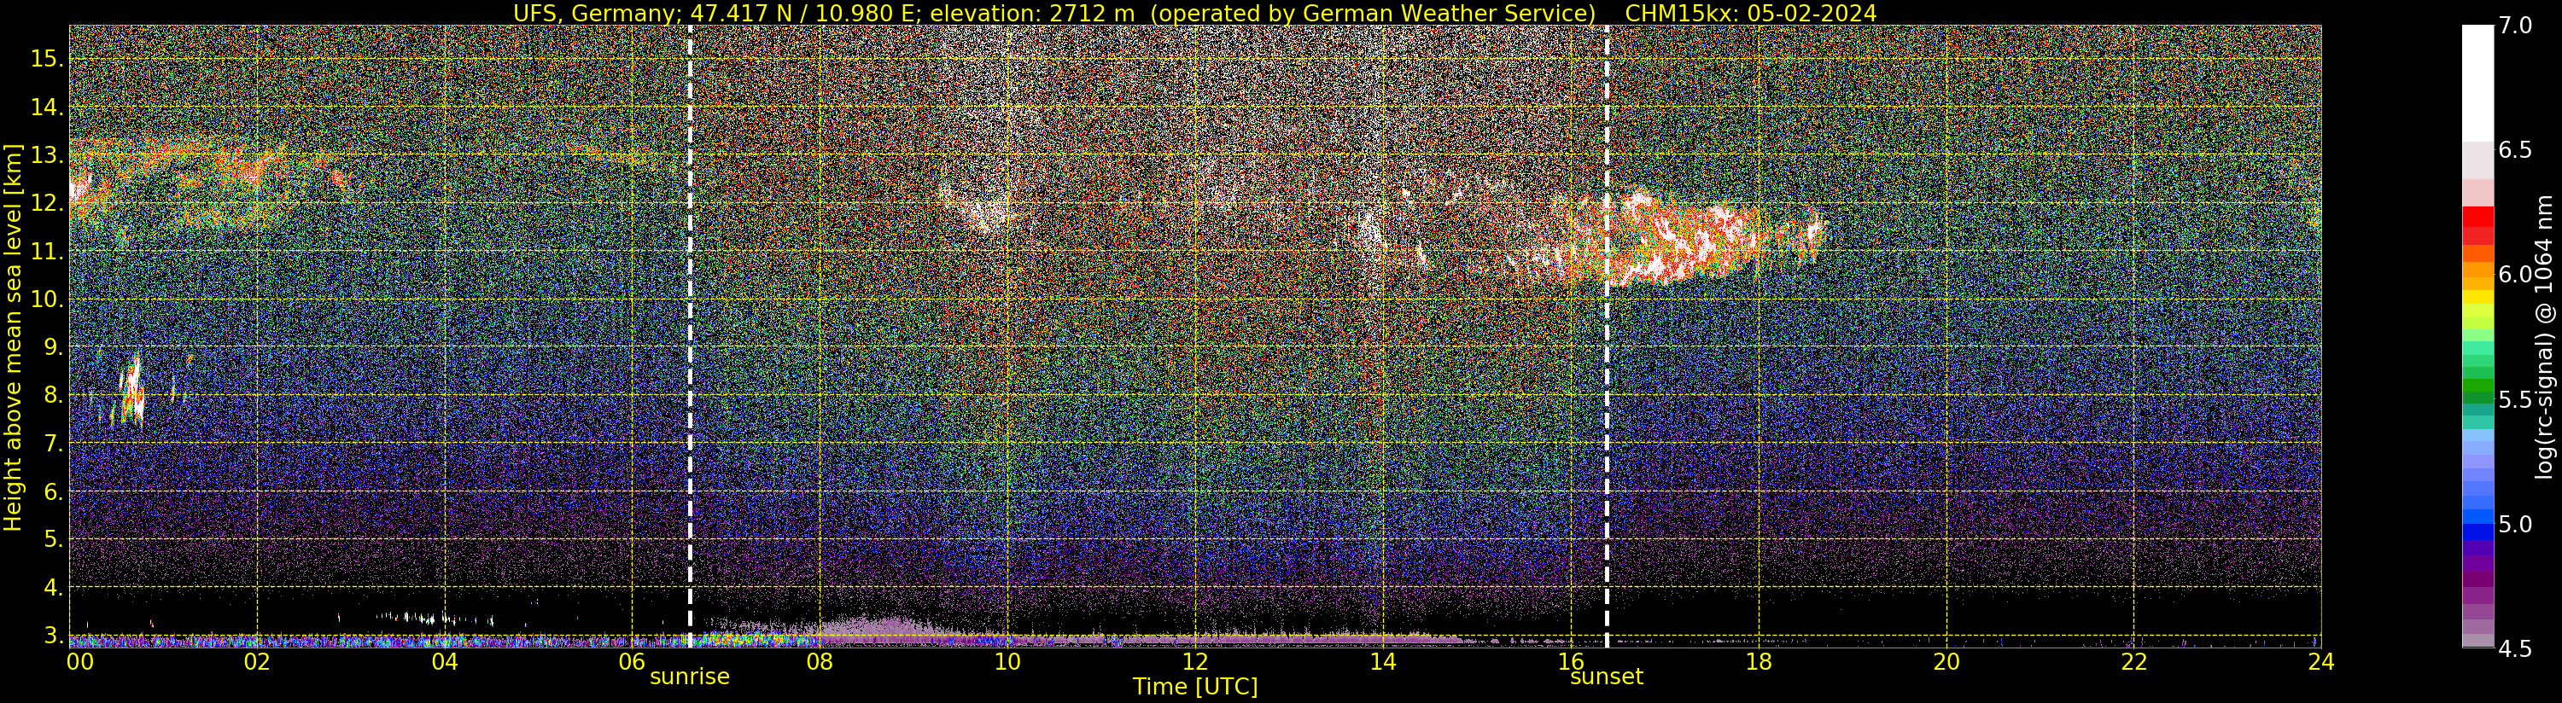The width and height of the screenshot is (2562, 703).
Task: Click the small cloud patch near 8 km after midnight
Action: coord(131,391)
